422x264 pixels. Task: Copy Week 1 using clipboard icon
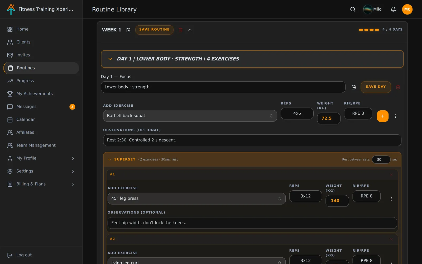128,30
